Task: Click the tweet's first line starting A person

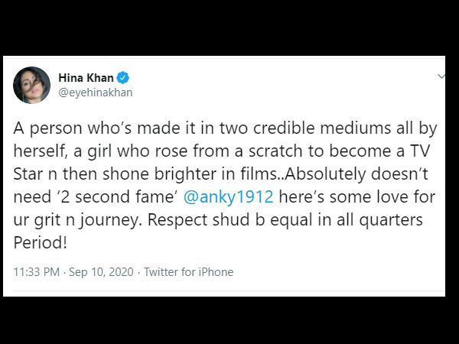Action: [x=225, y=128]
